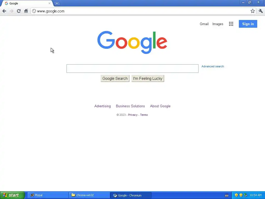Viewport: 265px width, 199px height.
Task: Click the second yellow security shield tray icon
Action: 241,195
